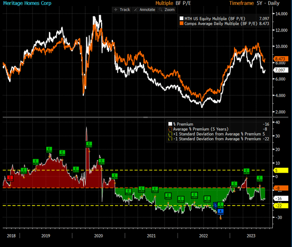The width and height of the screenshot is (292, 247).
Task: Toggle +1 Standard Deviation legend checkbox
Action: (170, 134)
